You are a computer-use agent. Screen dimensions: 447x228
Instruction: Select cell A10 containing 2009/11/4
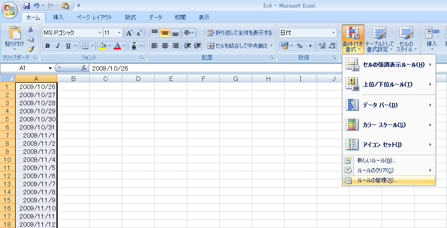click(36, 160)
